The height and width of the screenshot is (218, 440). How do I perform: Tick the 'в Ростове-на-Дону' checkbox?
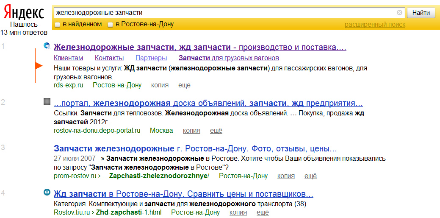coord(110,25)
